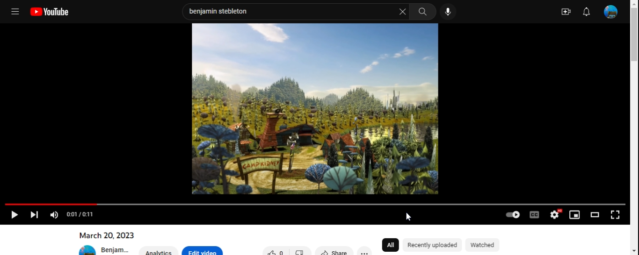Click the channel avatar beside the name
639x255 pixels.
click(x=87, y=250)
